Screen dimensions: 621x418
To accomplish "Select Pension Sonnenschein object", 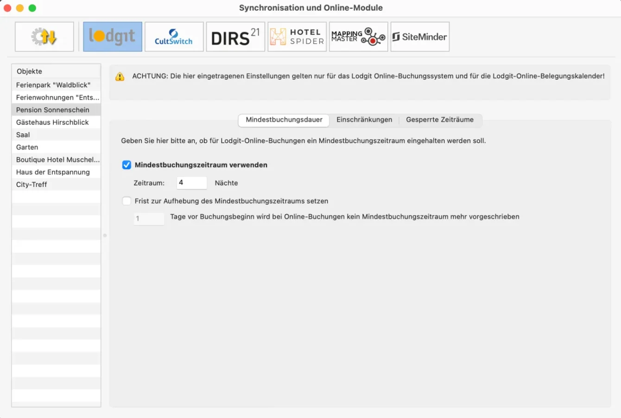I will [56, 110].
